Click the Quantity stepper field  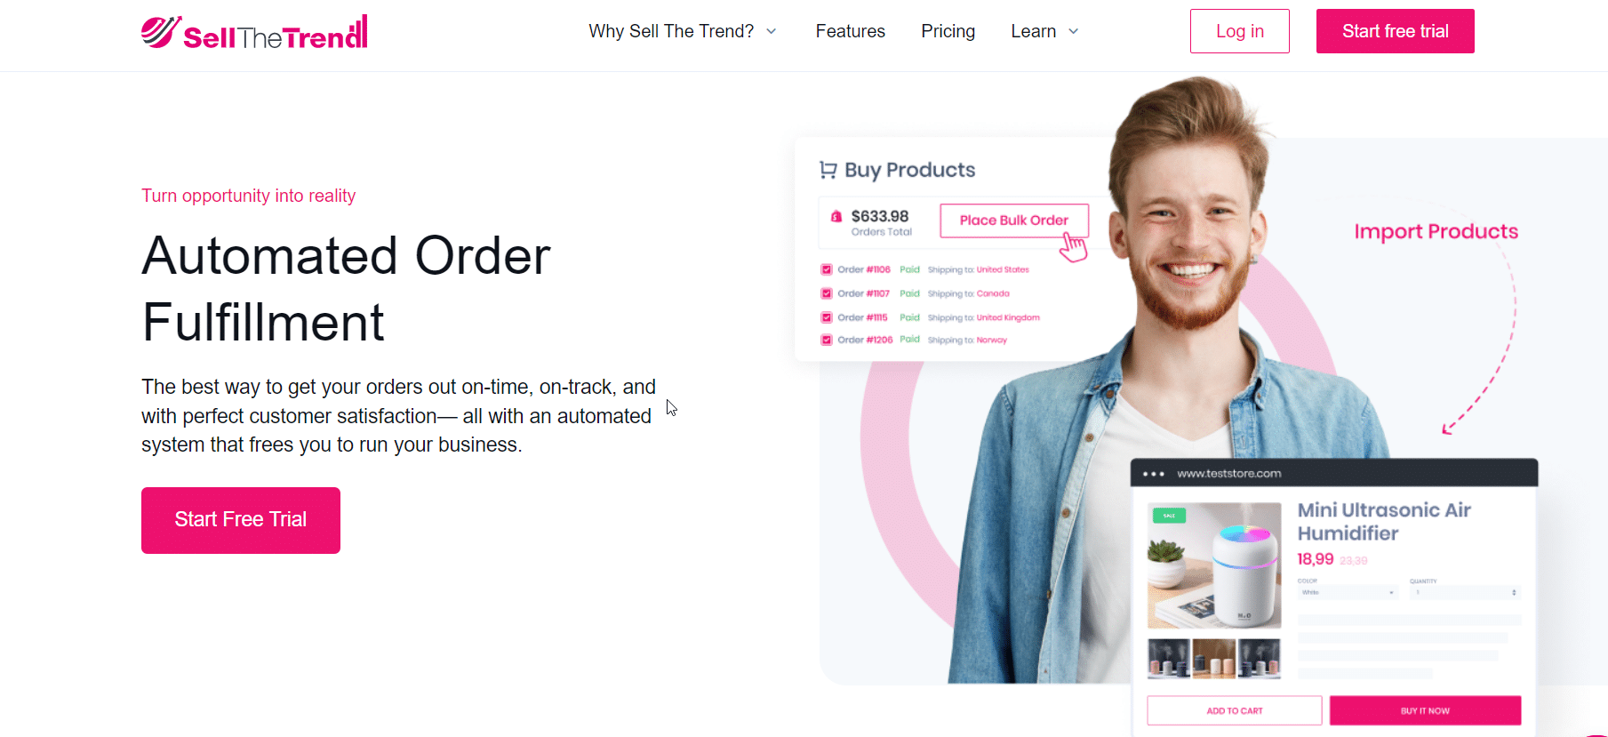tap(1466, 592)
